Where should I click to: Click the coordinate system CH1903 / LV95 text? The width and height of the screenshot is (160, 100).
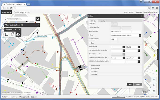coord(145,97)
